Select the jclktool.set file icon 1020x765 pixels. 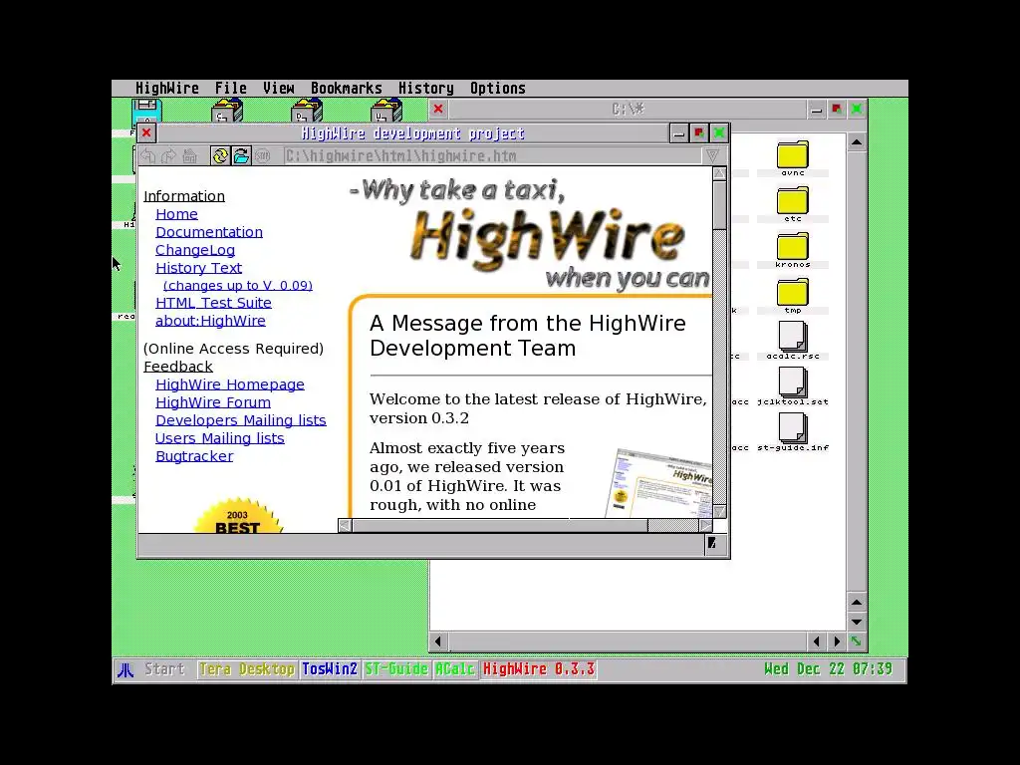pyautogui.click(x=792, y=387)
